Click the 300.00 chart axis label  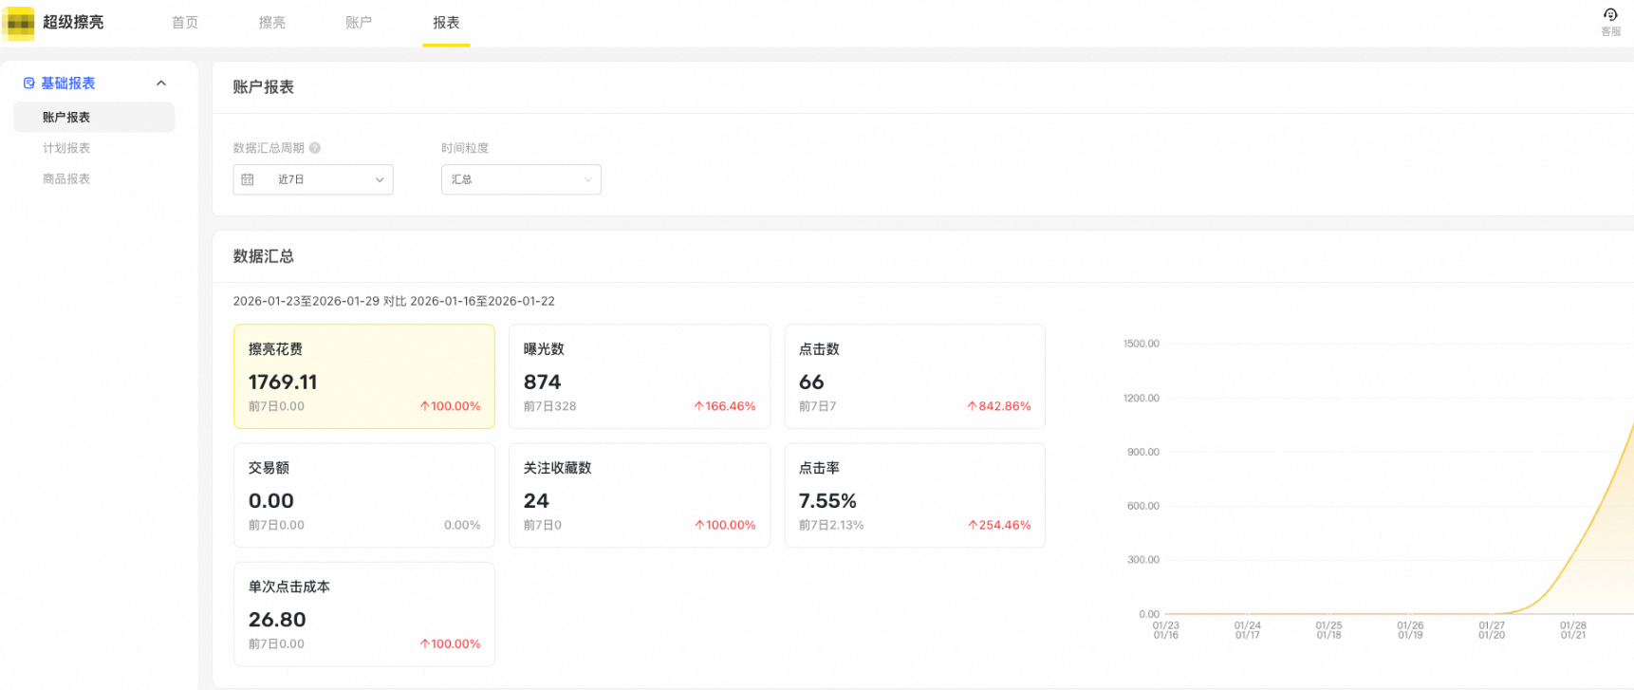pyautogui.click(x=1142, y=560)
